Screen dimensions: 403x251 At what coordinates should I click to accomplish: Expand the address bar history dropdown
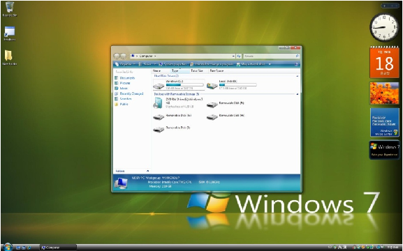point(233,56)
